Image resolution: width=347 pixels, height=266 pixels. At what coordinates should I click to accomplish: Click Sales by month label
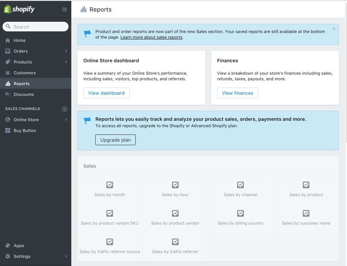pyautogui.click(x=110, y=195)
